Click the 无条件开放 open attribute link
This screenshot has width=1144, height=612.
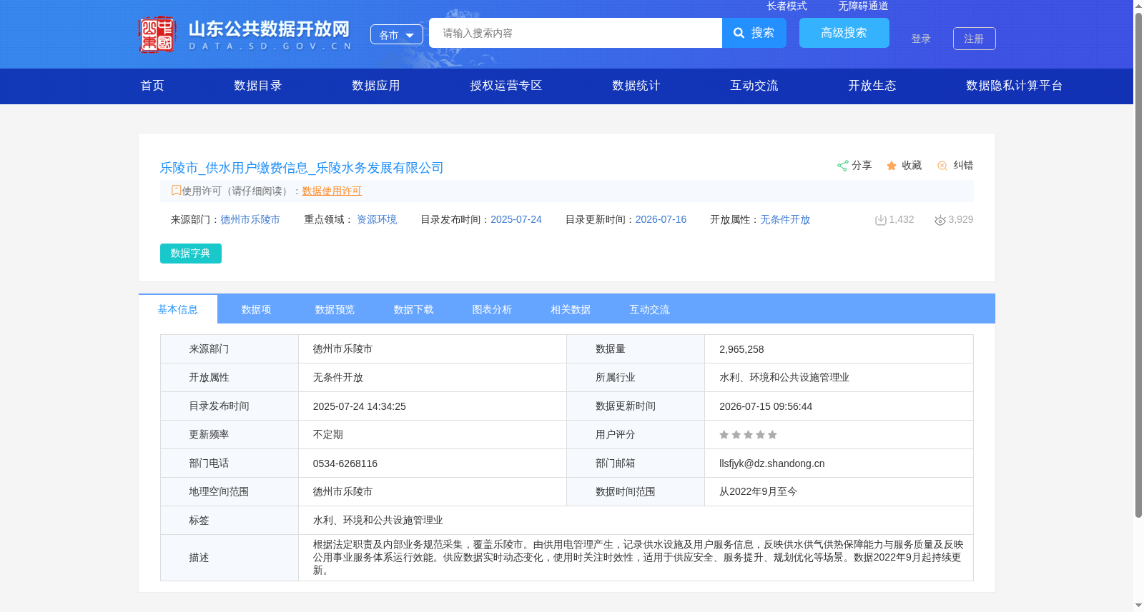tap(785, 219)
